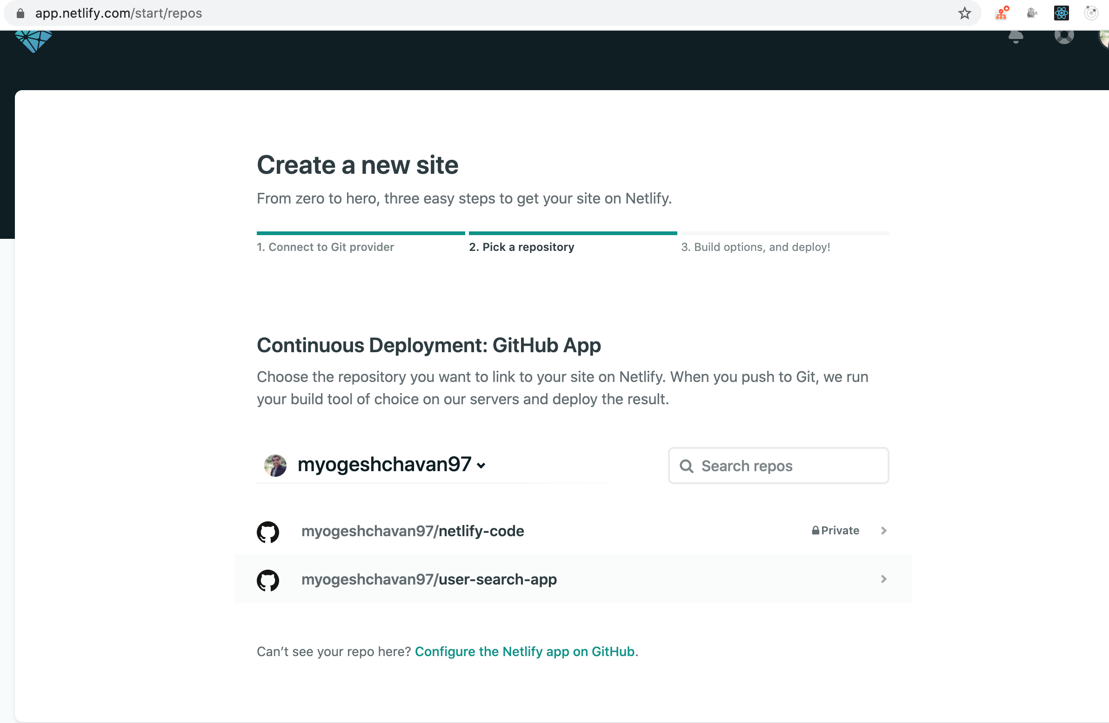Viewport: 1109px width, 723px height.
Task: Expand the netlify-code repository row chevron
Action: point(883,531)
